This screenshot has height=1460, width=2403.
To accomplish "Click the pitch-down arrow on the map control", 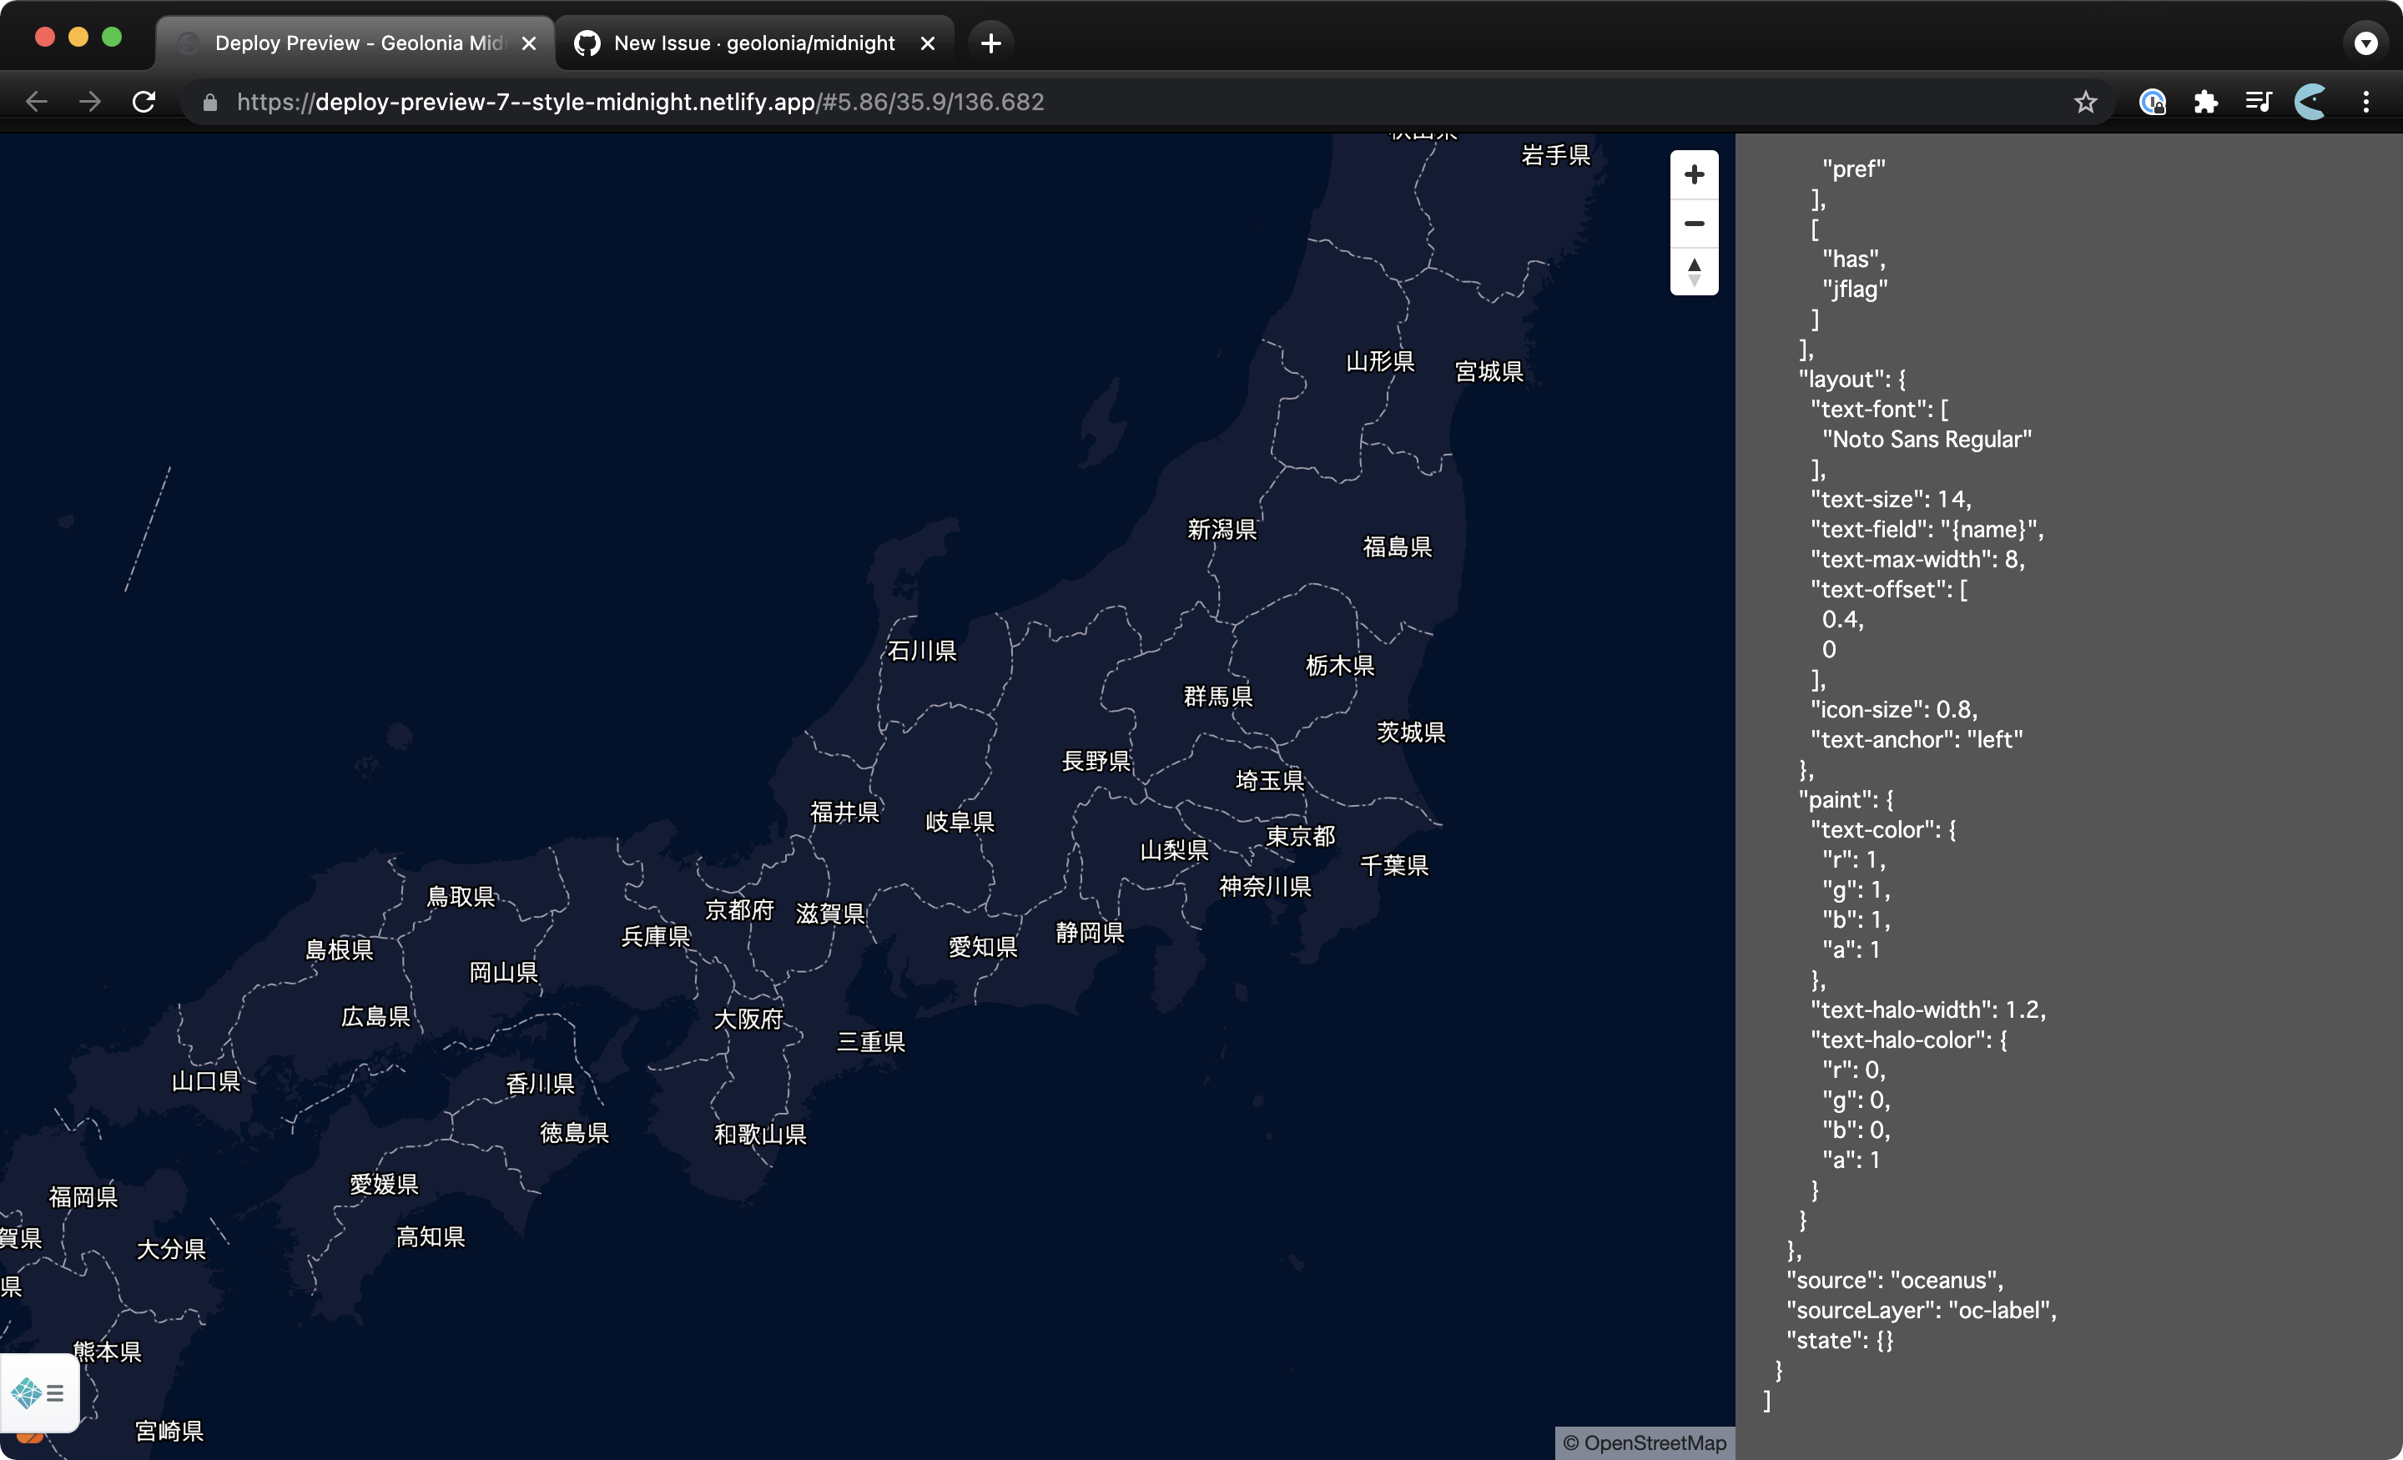I will click(1694, 282).
